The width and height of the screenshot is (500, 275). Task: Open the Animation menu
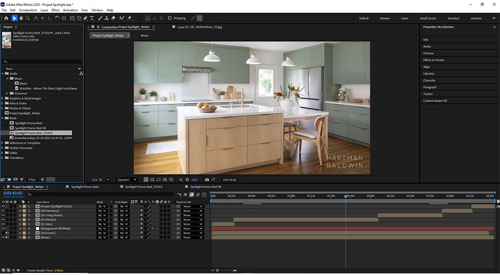[x=70, y=10]
